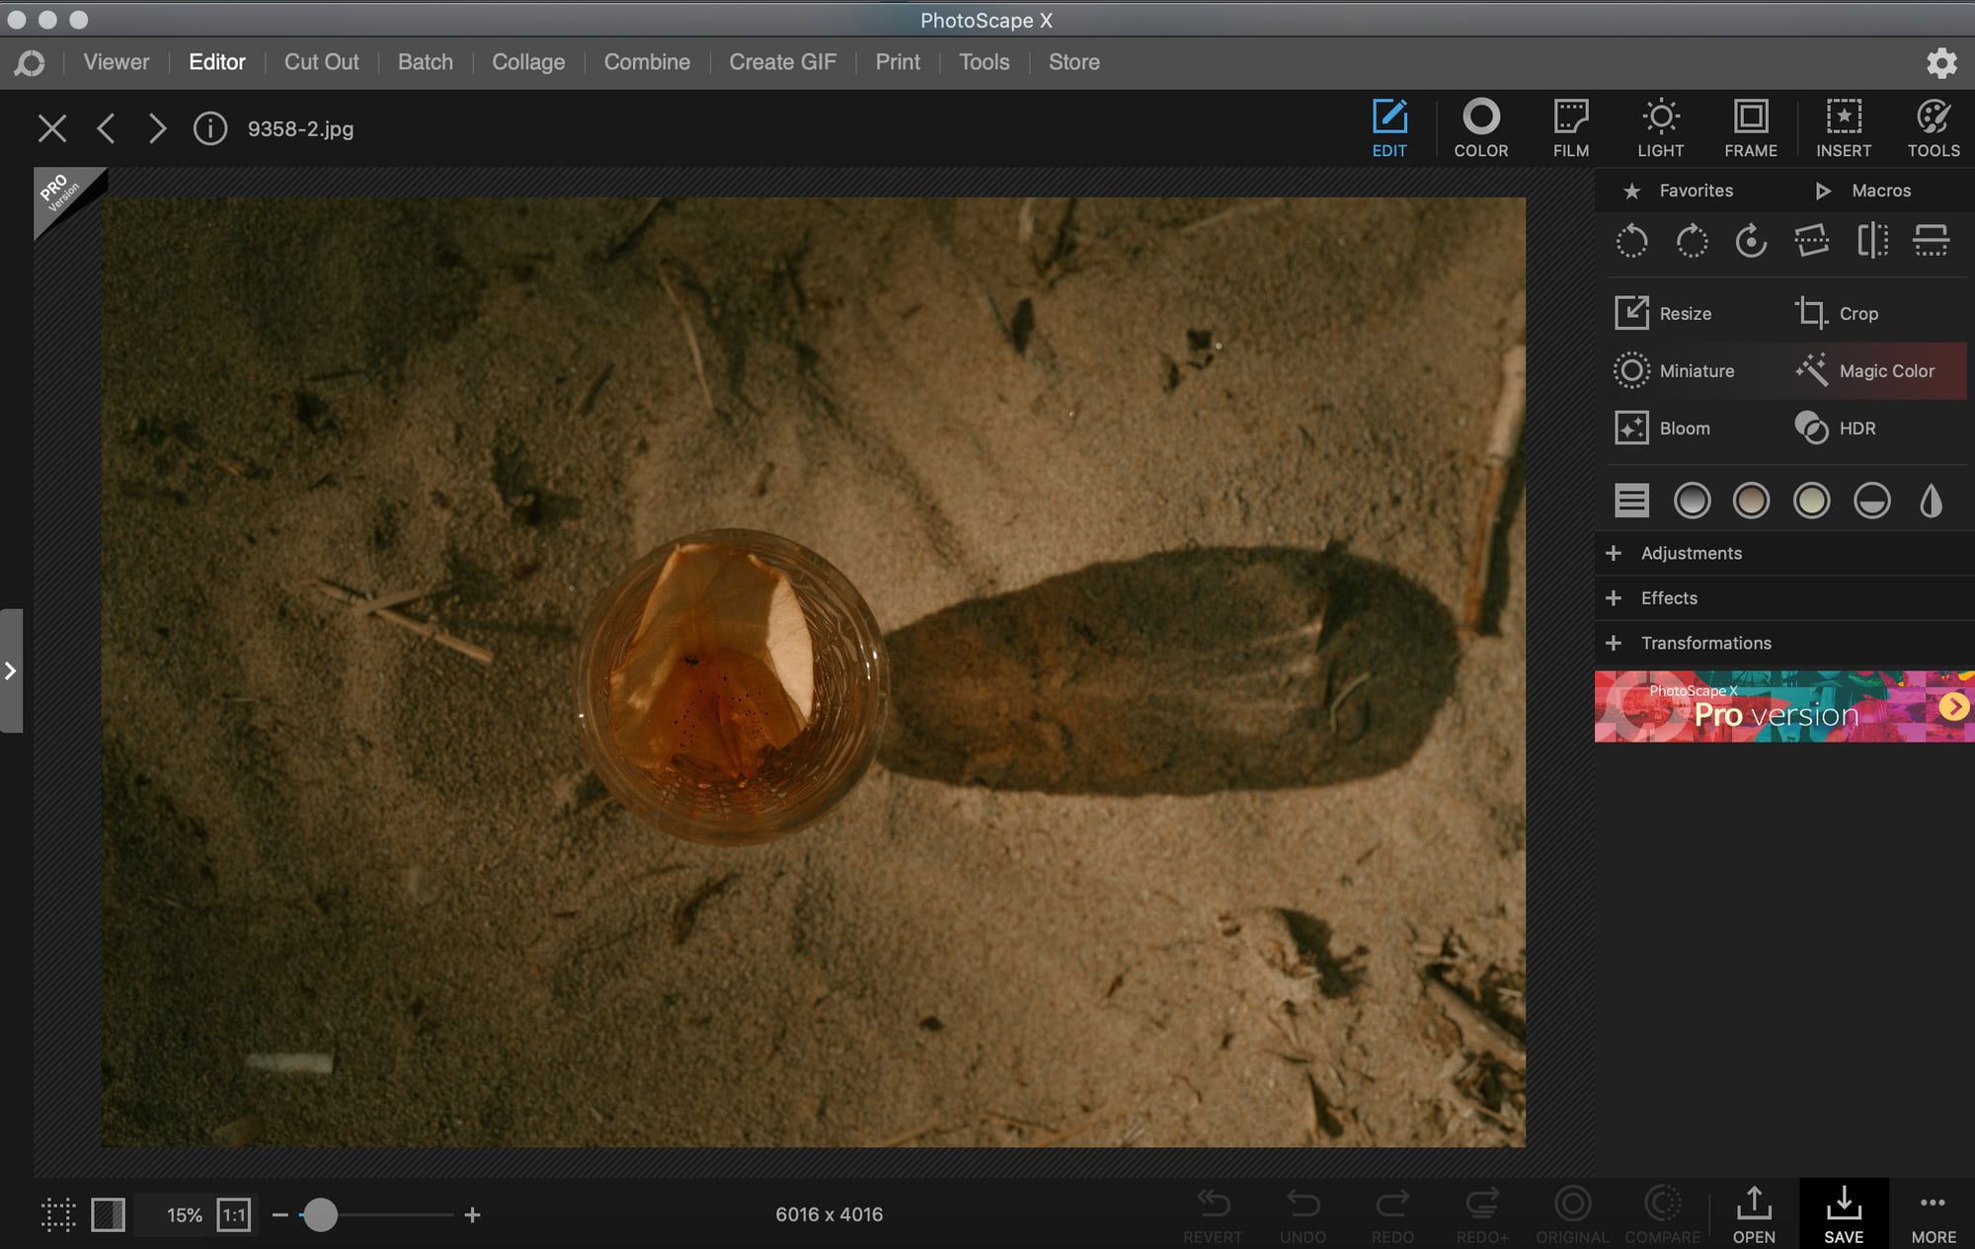Click the SAVE button
Image resolution: width=1975 pixels, height=1249 pixels.
tap(1843, 1214)
